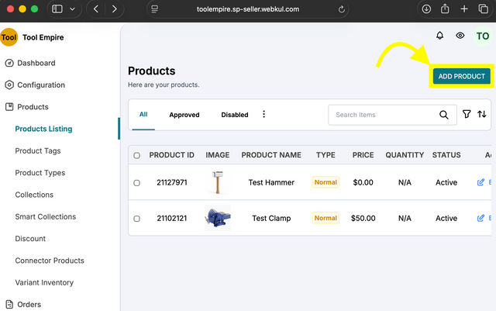Screen dimensions: 496x311
Task: Click the PRODUCT NAME column header
Action: pos(271,155)
